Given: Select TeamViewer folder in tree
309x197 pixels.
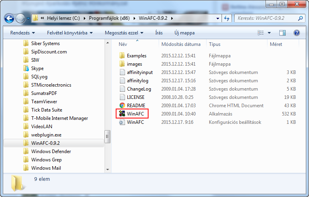Looking at the screenshot, I should (x=44, y=101).
